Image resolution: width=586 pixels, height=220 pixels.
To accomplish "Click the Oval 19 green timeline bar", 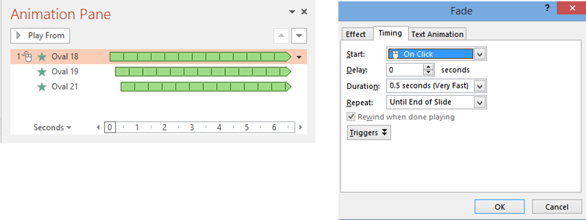I will click(202, 72).
